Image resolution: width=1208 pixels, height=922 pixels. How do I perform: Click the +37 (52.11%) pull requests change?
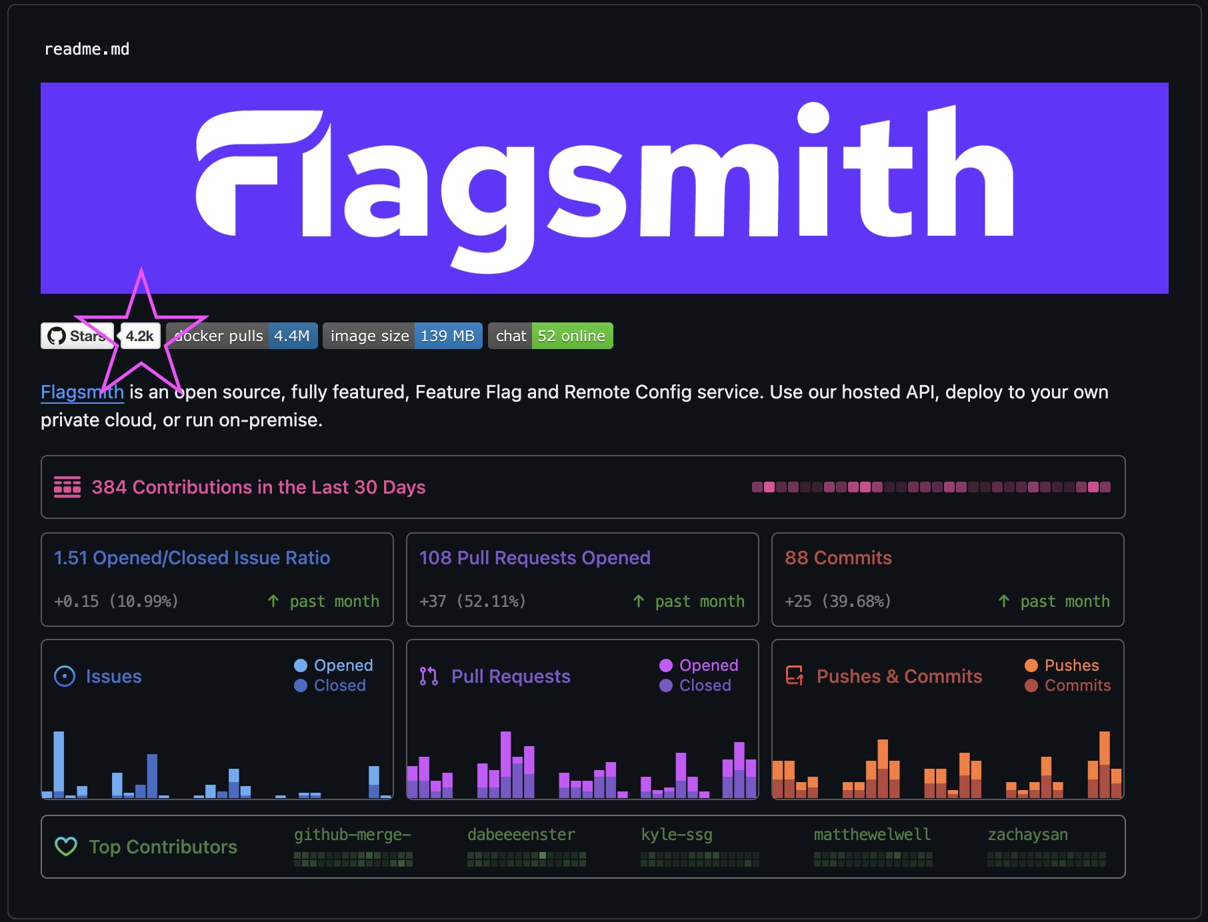point(473,601)
